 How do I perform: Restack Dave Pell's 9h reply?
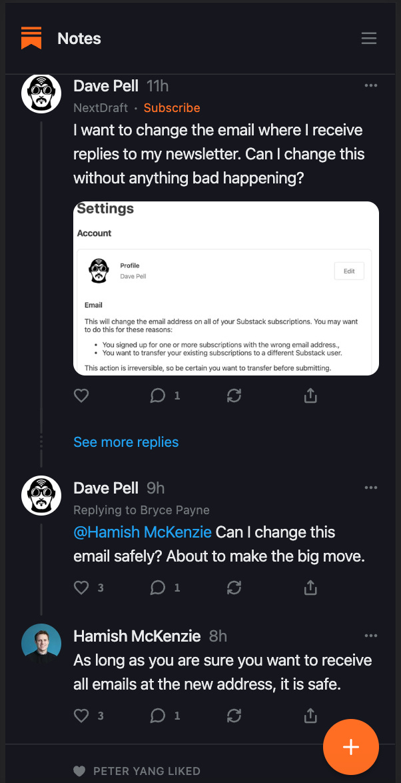(x=234, y=588)
